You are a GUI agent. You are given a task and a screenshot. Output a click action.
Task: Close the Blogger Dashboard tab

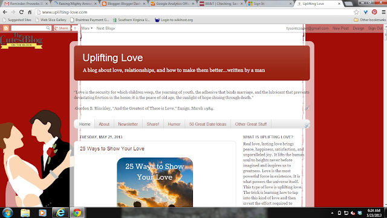click(144, 4)
